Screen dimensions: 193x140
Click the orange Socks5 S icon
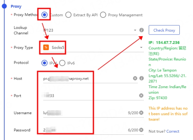click(x=46, y=47)
